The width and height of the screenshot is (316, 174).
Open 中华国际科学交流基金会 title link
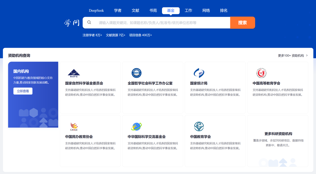pyautogui.click(x=146, y=137)
